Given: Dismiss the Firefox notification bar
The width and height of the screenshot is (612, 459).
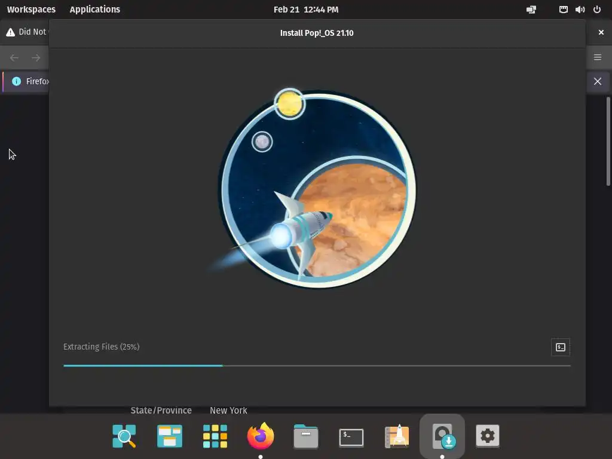Looking at the screenshot, I should (x=598, y=81).
